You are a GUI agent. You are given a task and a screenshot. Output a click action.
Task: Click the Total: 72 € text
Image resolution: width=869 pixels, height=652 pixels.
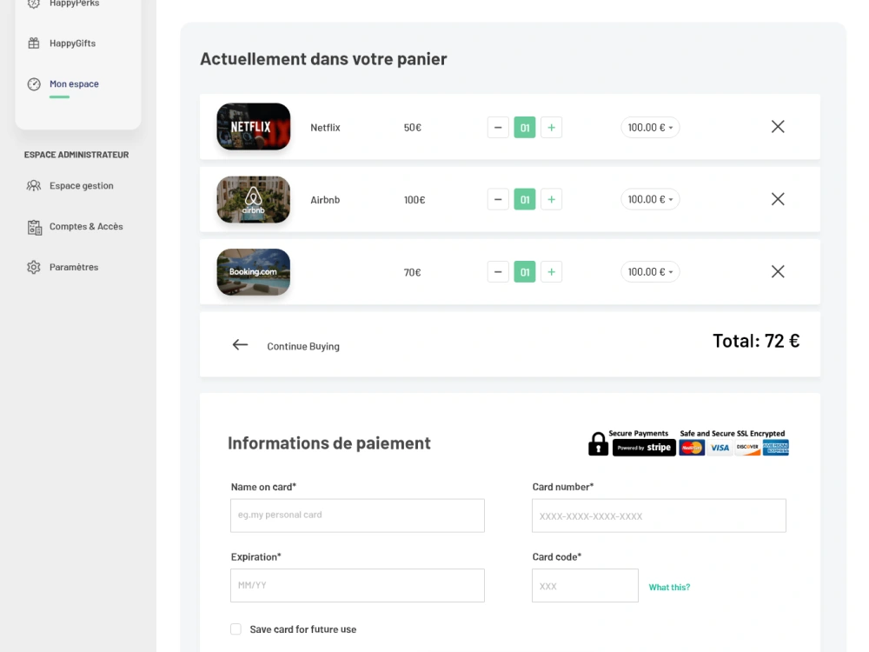point(756,341)
